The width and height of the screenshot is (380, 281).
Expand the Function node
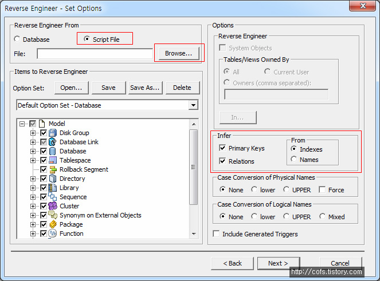click(33, 233)
